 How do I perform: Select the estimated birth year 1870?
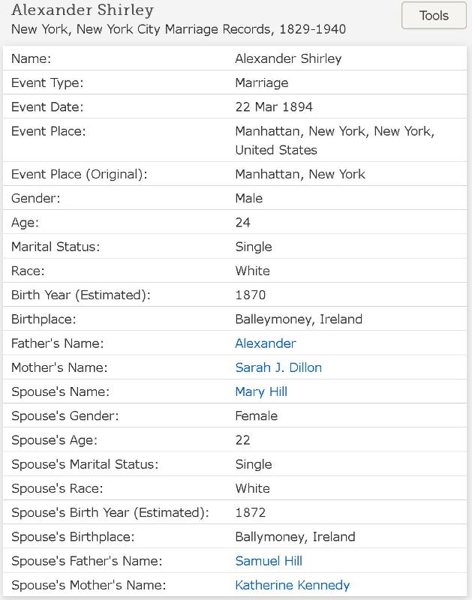(251, 295)
